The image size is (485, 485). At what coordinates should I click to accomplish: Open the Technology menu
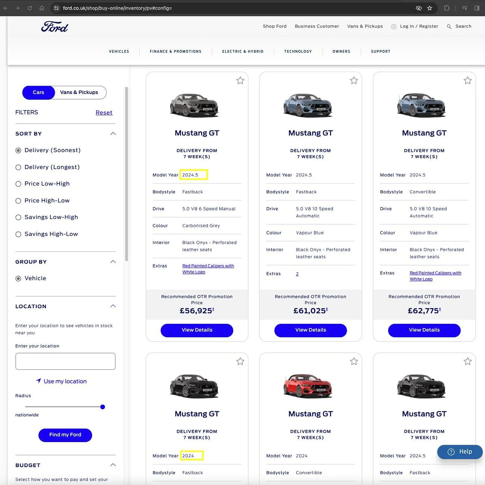click(298, 51)
